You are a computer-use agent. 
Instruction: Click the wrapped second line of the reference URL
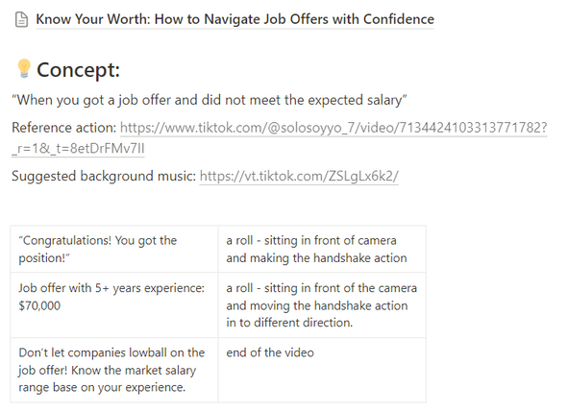click(78, 149)
